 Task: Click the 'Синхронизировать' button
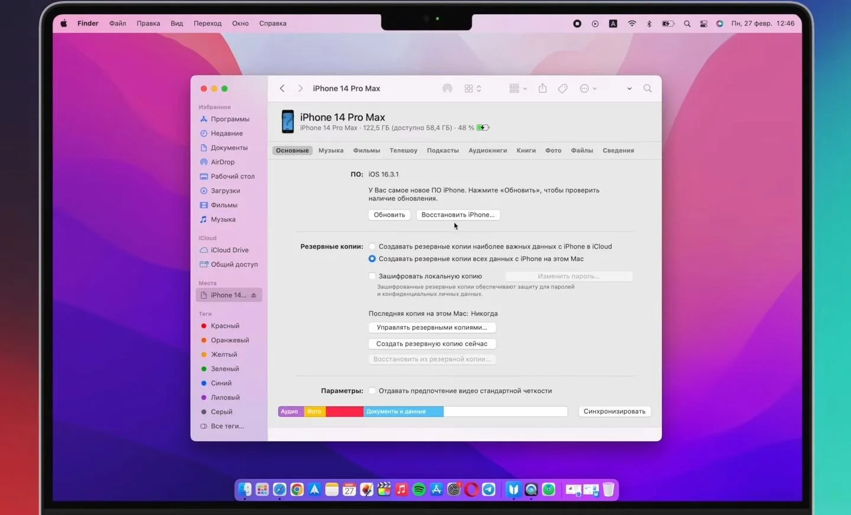coord(615,412)
